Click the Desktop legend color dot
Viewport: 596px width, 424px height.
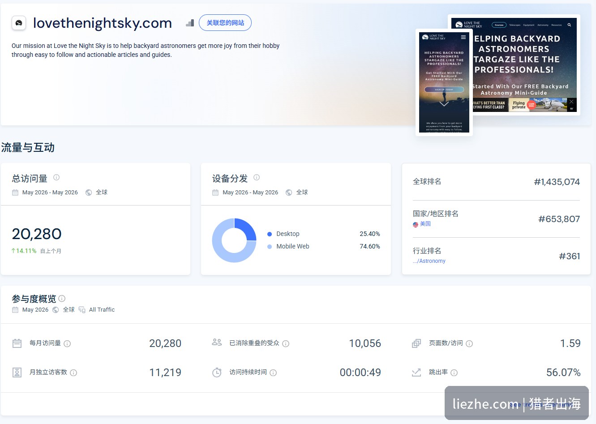click(270, 234)
